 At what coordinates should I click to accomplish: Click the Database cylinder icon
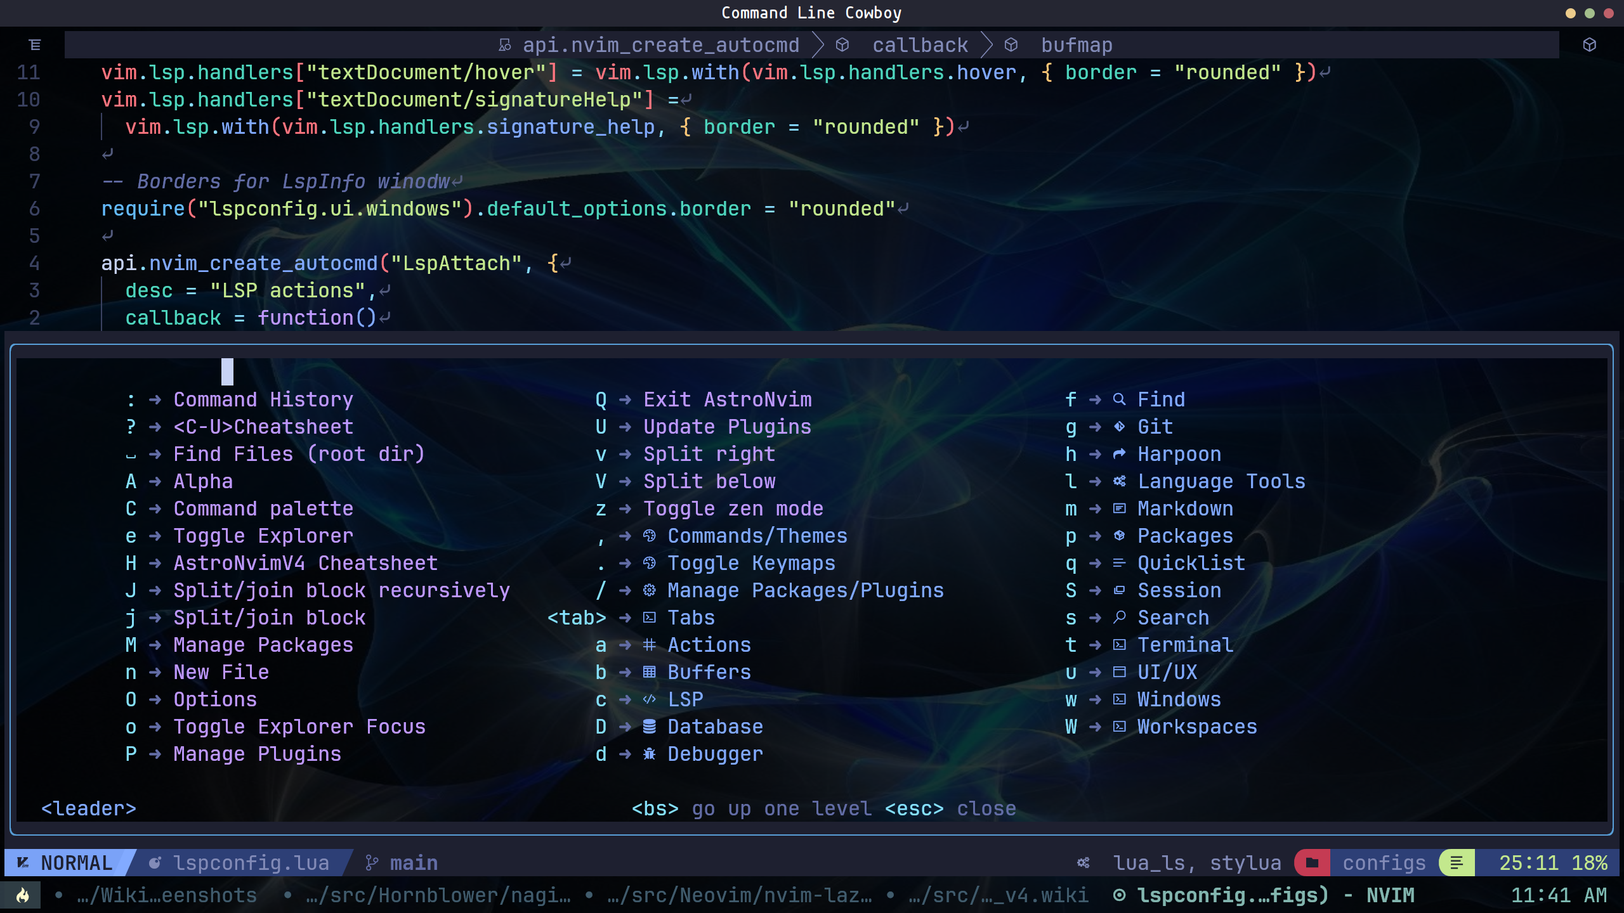tap(649, 727)
